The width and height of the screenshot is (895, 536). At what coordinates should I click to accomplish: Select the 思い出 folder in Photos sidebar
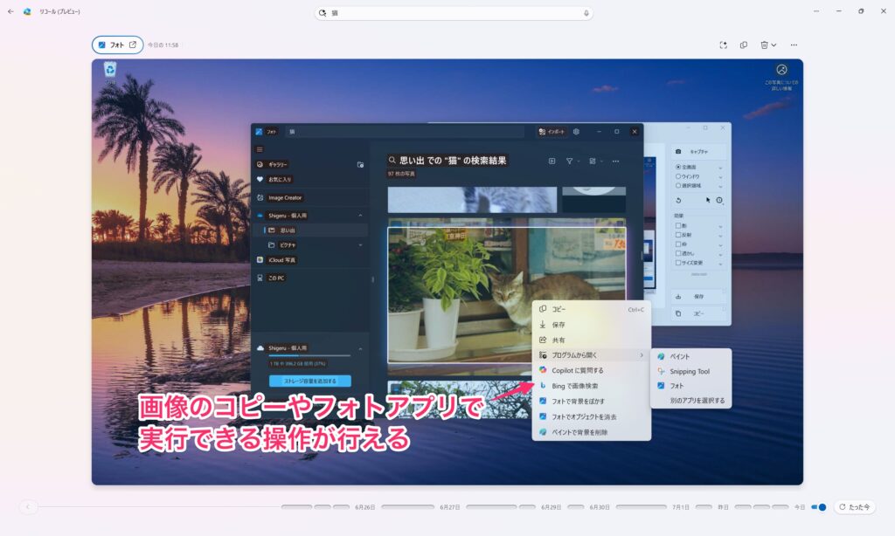288,230
